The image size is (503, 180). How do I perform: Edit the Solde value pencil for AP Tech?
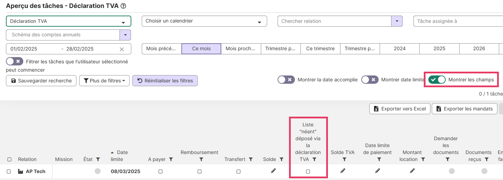pyautogui.click(x=273, y=171)
